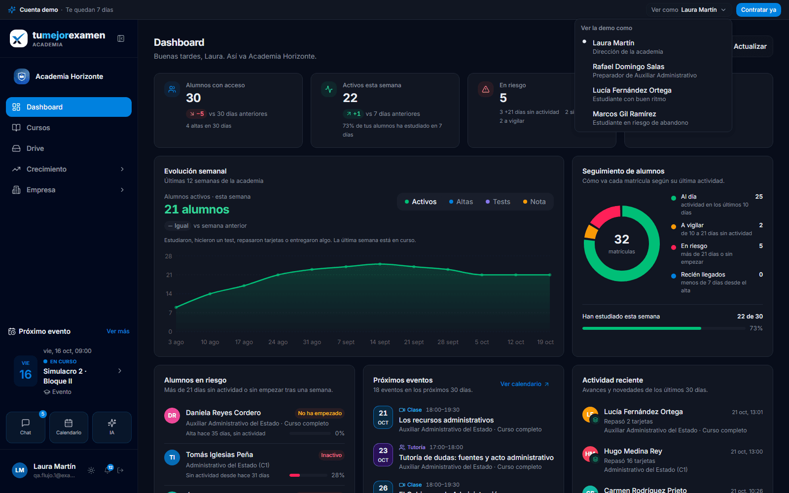Collapse the sidebar with the panel icon
The width and height of the screenshot is (789, 493).
point(121,38)
